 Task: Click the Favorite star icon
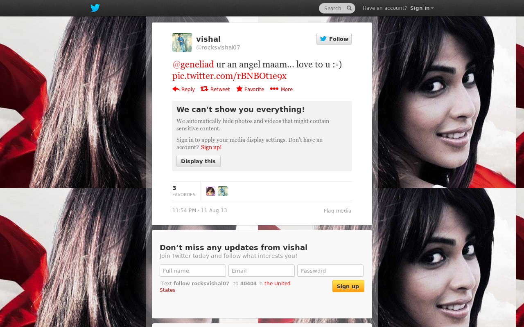[239, 89]
